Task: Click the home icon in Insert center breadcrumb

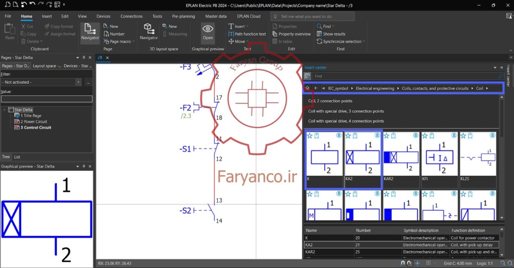Action: click(x=307, y=88)
